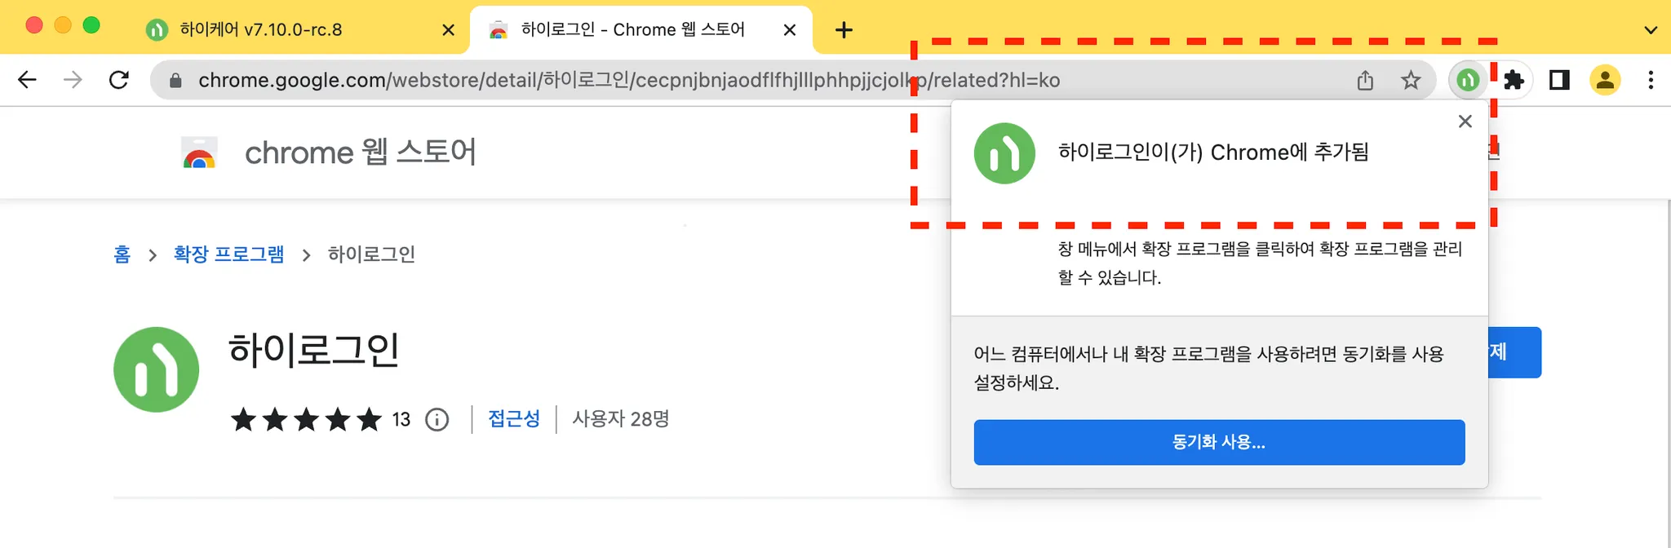Toggle the browser side panel
Viewport: 1671px width, 548px height.
coord(1559,80)
